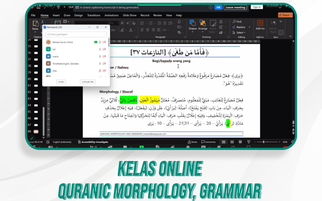Screen dimensions: 322x201
Task: Toggle the Comments pane
Action: pyautogui.click(x=208, y=142)
